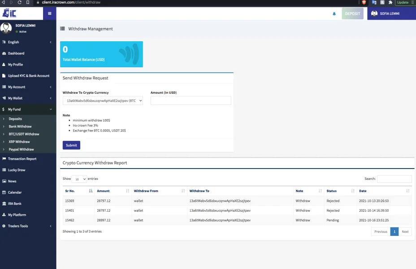This screenshot has height=269, width=416.
Task: Change the show entries count dropdown
Action: pyautogui.click(x=79, y=179)
